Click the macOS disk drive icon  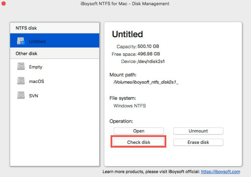point(21,81)
